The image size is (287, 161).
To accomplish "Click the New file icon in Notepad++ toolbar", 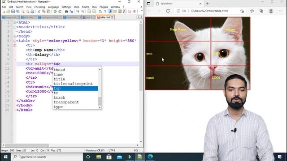I will point(4,12).
